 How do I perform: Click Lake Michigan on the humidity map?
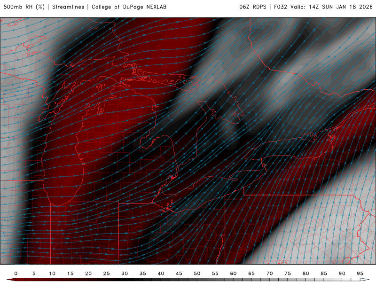pos(63,154)
